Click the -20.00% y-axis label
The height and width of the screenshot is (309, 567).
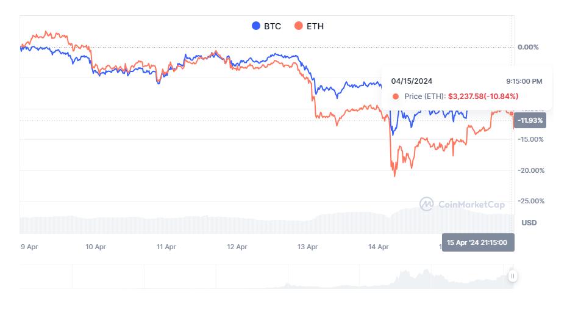(x=531, y=170)
